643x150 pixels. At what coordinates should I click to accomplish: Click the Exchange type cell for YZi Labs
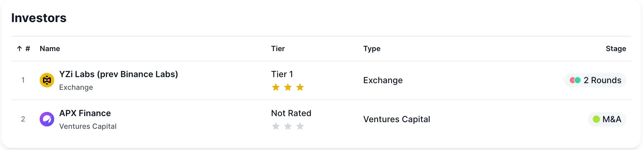coord(383,80)
